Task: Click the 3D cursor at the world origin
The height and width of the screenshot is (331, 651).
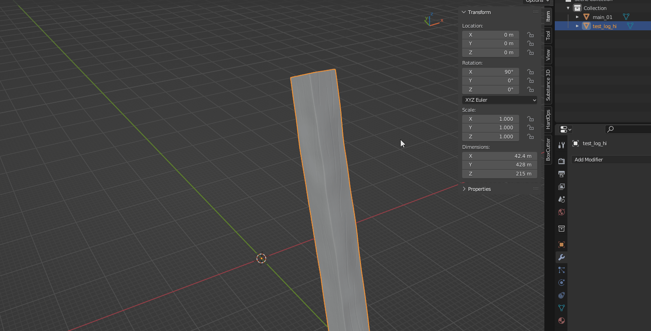Action: coord(262,258)
